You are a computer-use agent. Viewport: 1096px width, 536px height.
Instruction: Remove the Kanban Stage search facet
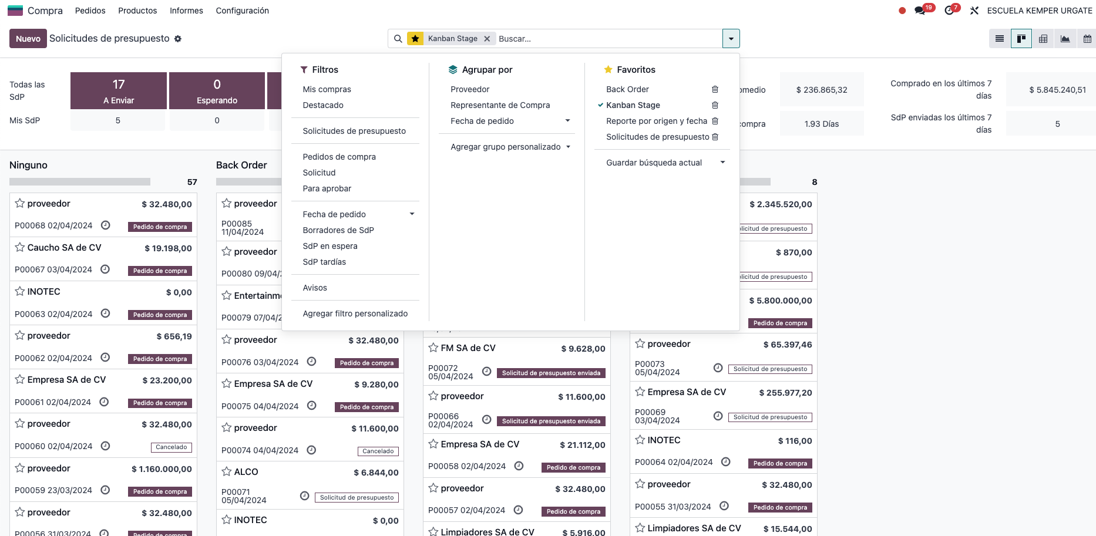pyautogui.click(x=487, y=39)
